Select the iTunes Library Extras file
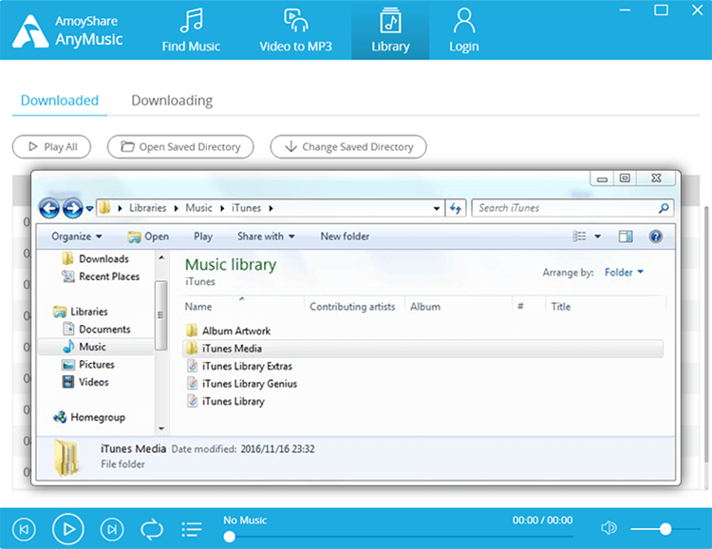 (239, 367)
